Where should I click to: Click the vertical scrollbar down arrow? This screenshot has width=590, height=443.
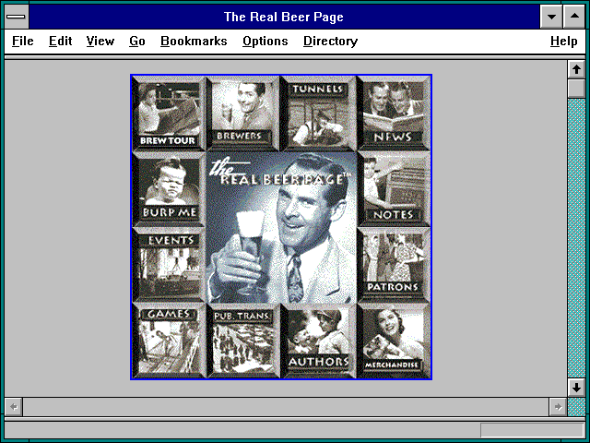point(576,388)
